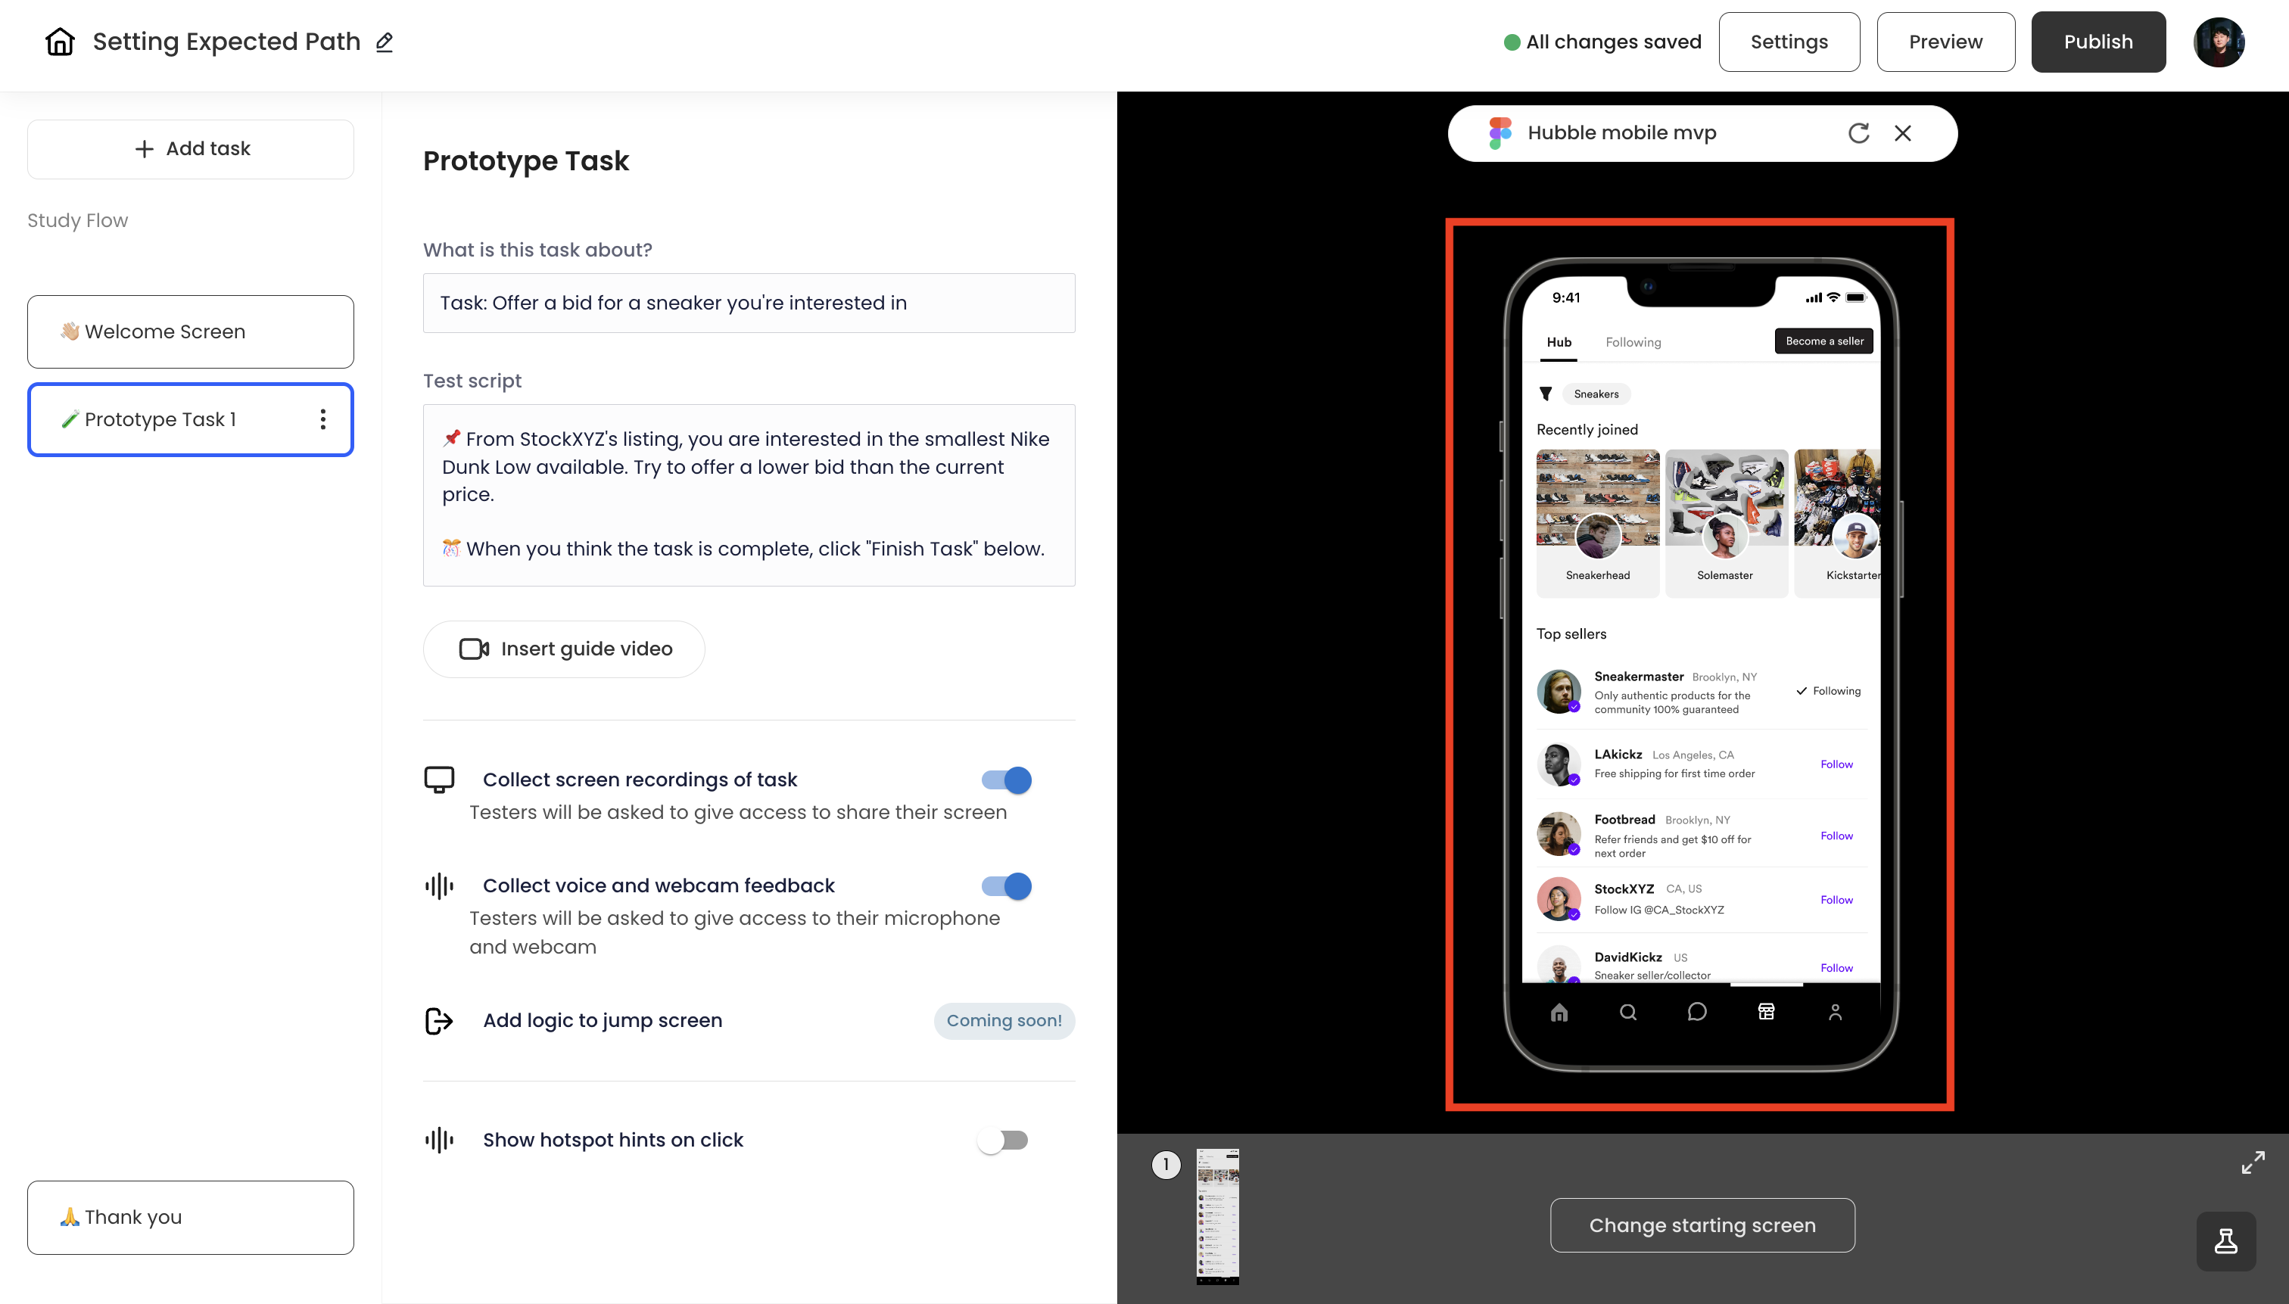The width and height of the screenshot is (2289, 1304).
Task: Select Welcome Screen in study flow
Action: pyautogui.click(x=191, y=331)
